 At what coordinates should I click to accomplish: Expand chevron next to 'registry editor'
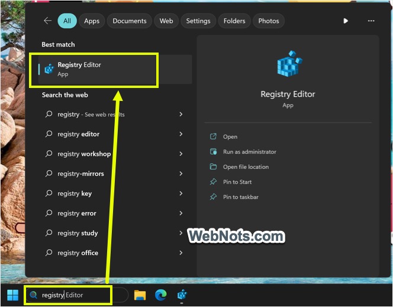181,134
